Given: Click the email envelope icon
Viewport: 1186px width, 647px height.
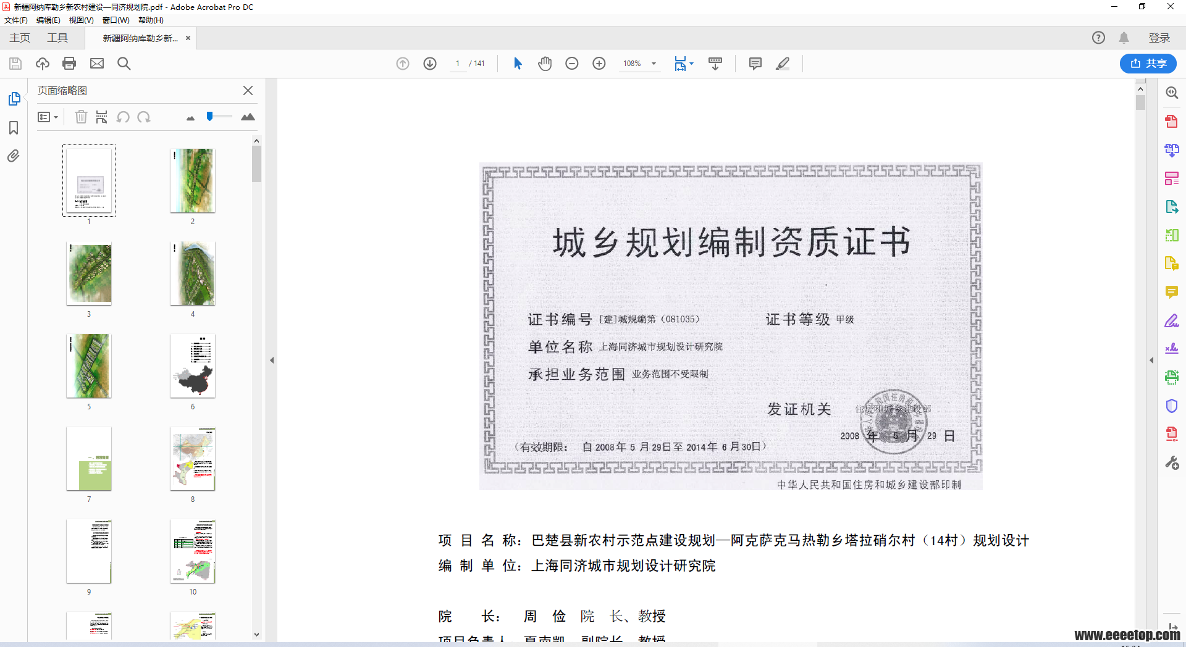Looking at the screenshot, I should coord(97,64).
